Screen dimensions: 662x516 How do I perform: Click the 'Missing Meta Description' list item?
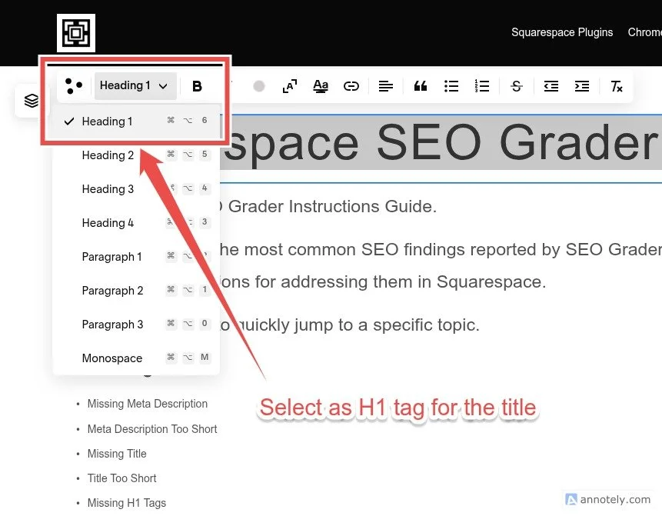click(x=148, y=404)
